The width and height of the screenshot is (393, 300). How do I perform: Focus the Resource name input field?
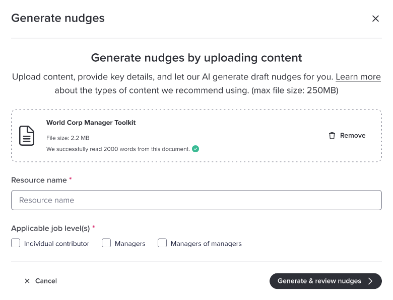point(196,200)
